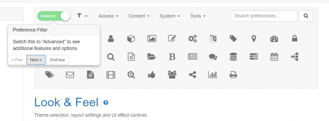The height and width of the screenshot is (121, 329).
Task: Click the End tour button
Action: coord(58,60)
